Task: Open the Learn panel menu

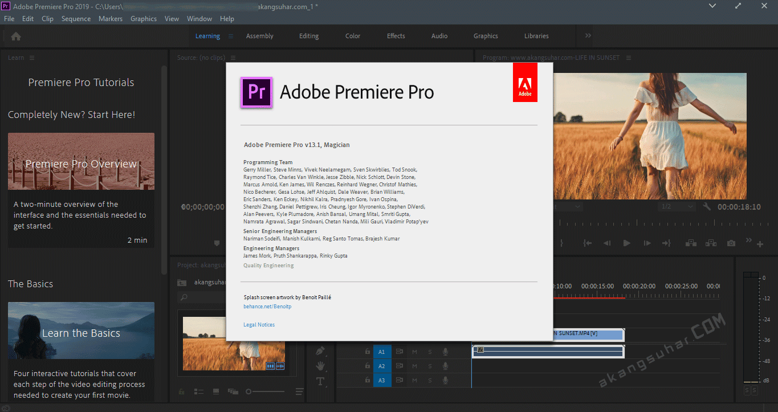Action: point(32,58)
